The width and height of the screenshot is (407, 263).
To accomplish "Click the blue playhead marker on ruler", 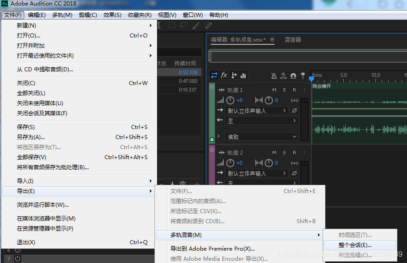I will pos(311,79).
